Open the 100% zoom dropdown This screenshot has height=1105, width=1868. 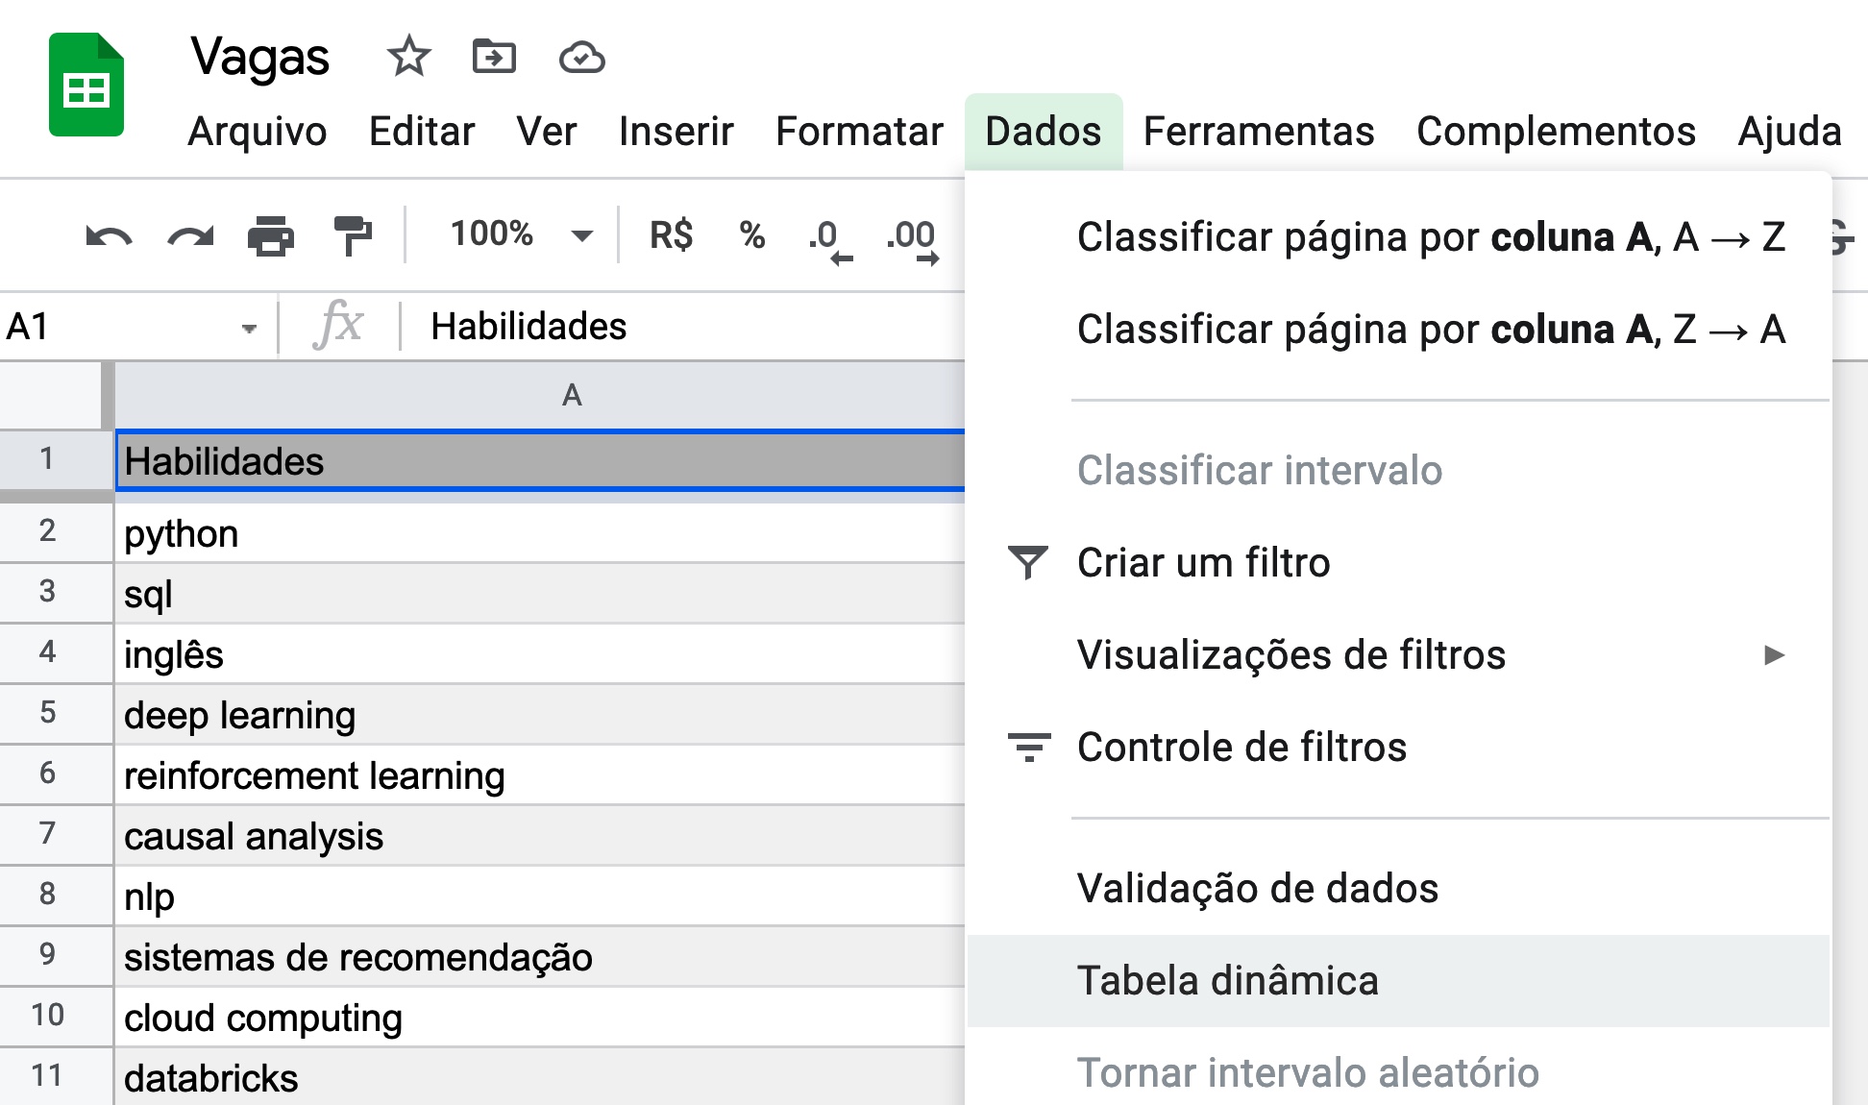[x=521, y=234]
